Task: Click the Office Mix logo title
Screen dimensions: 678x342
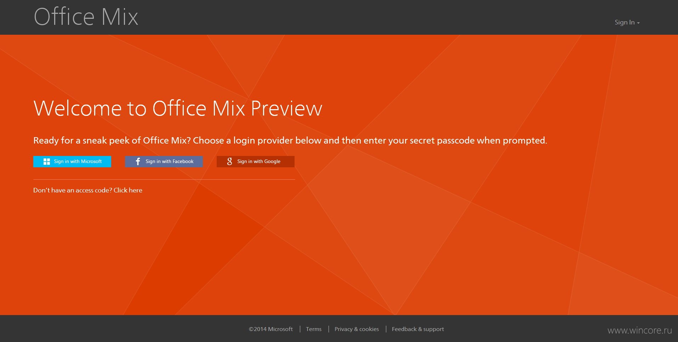Action: pyautogui.click(x=86, y=17)
